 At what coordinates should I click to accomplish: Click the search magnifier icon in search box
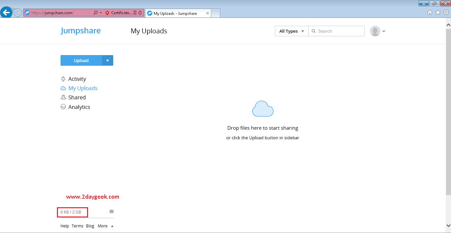314,31
